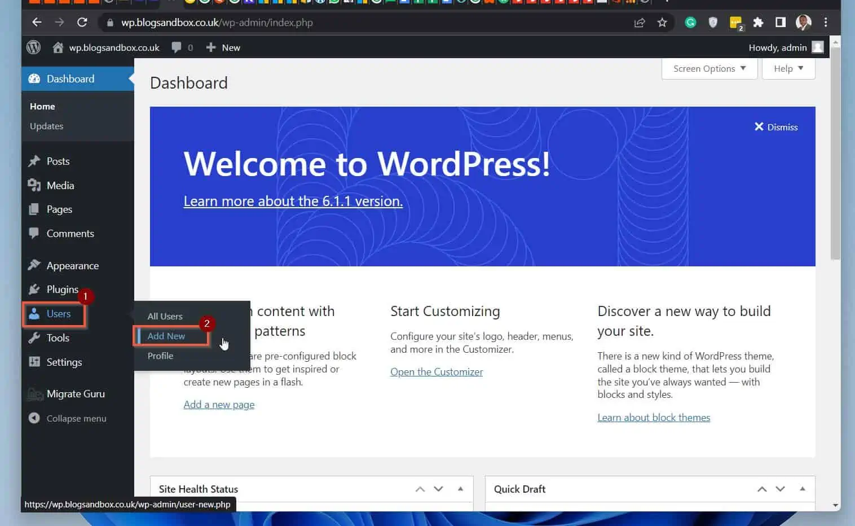Click the WordPress logo in admin bar
This screenshot has height=526, width=855.
(x=34, y=47)
